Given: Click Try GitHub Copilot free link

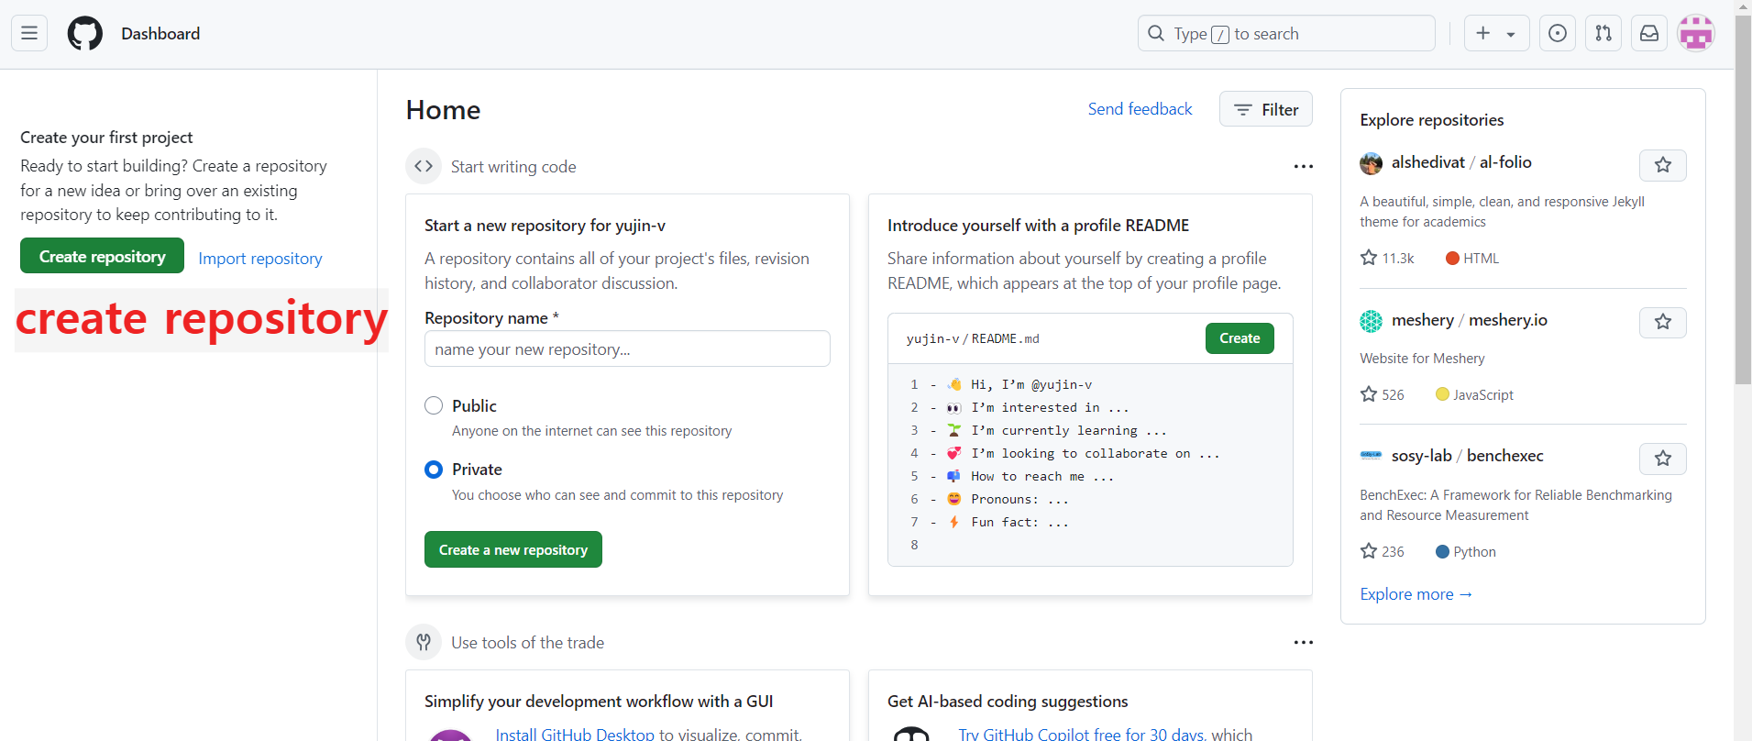Looking at the screenshot, I should tap(1081, 734).
